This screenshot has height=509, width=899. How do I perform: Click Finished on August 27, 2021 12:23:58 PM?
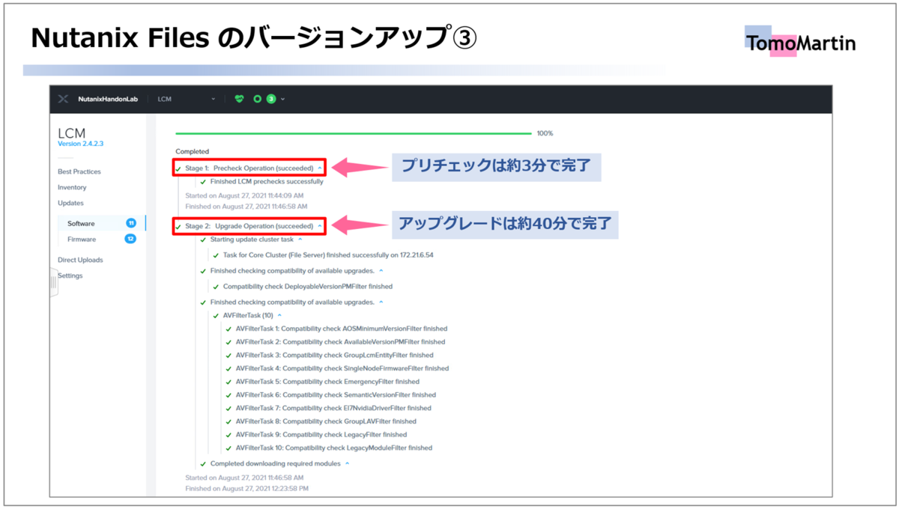[x=246, y=488]
